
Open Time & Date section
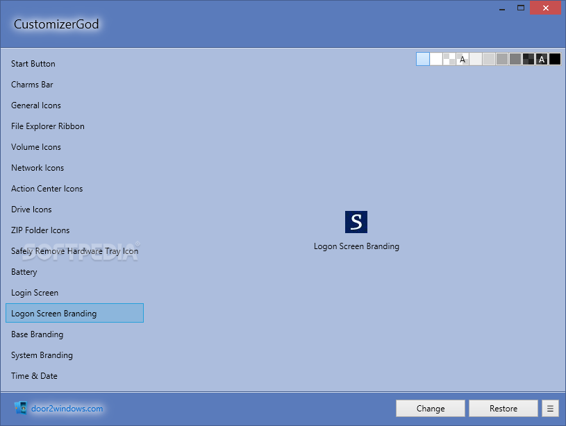point(75,376)
